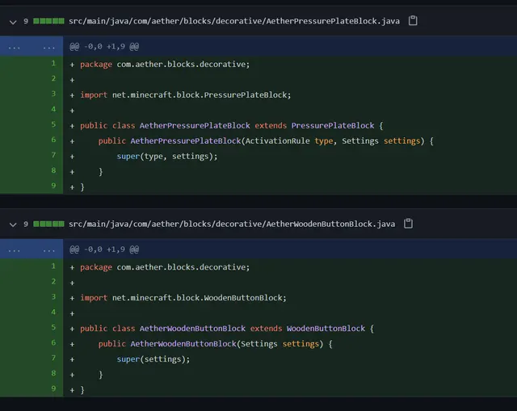Select line 3 number in AetherPressurePlateBlock.java
The image size is (517, 411).
[x=53, y=94]
